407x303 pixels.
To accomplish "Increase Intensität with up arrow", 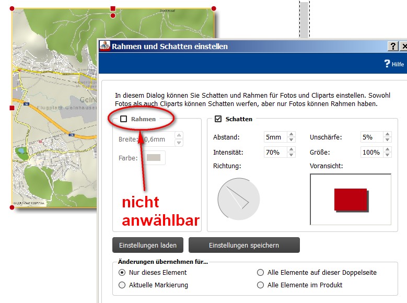I will click(x=291, y=149).
